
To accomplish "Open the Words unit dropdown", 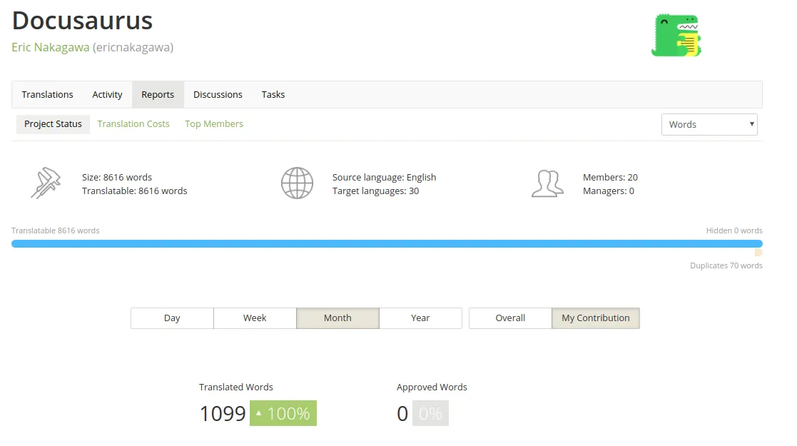I will pyautogui.click(x=709, y=125).
